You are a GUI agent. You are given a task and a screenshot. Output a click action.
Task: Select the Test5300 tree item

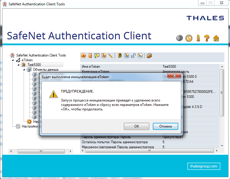tap(34, 65)
